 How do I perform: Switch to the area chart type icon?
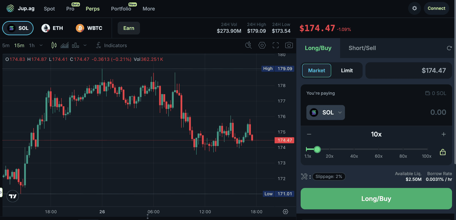(64, 45)
